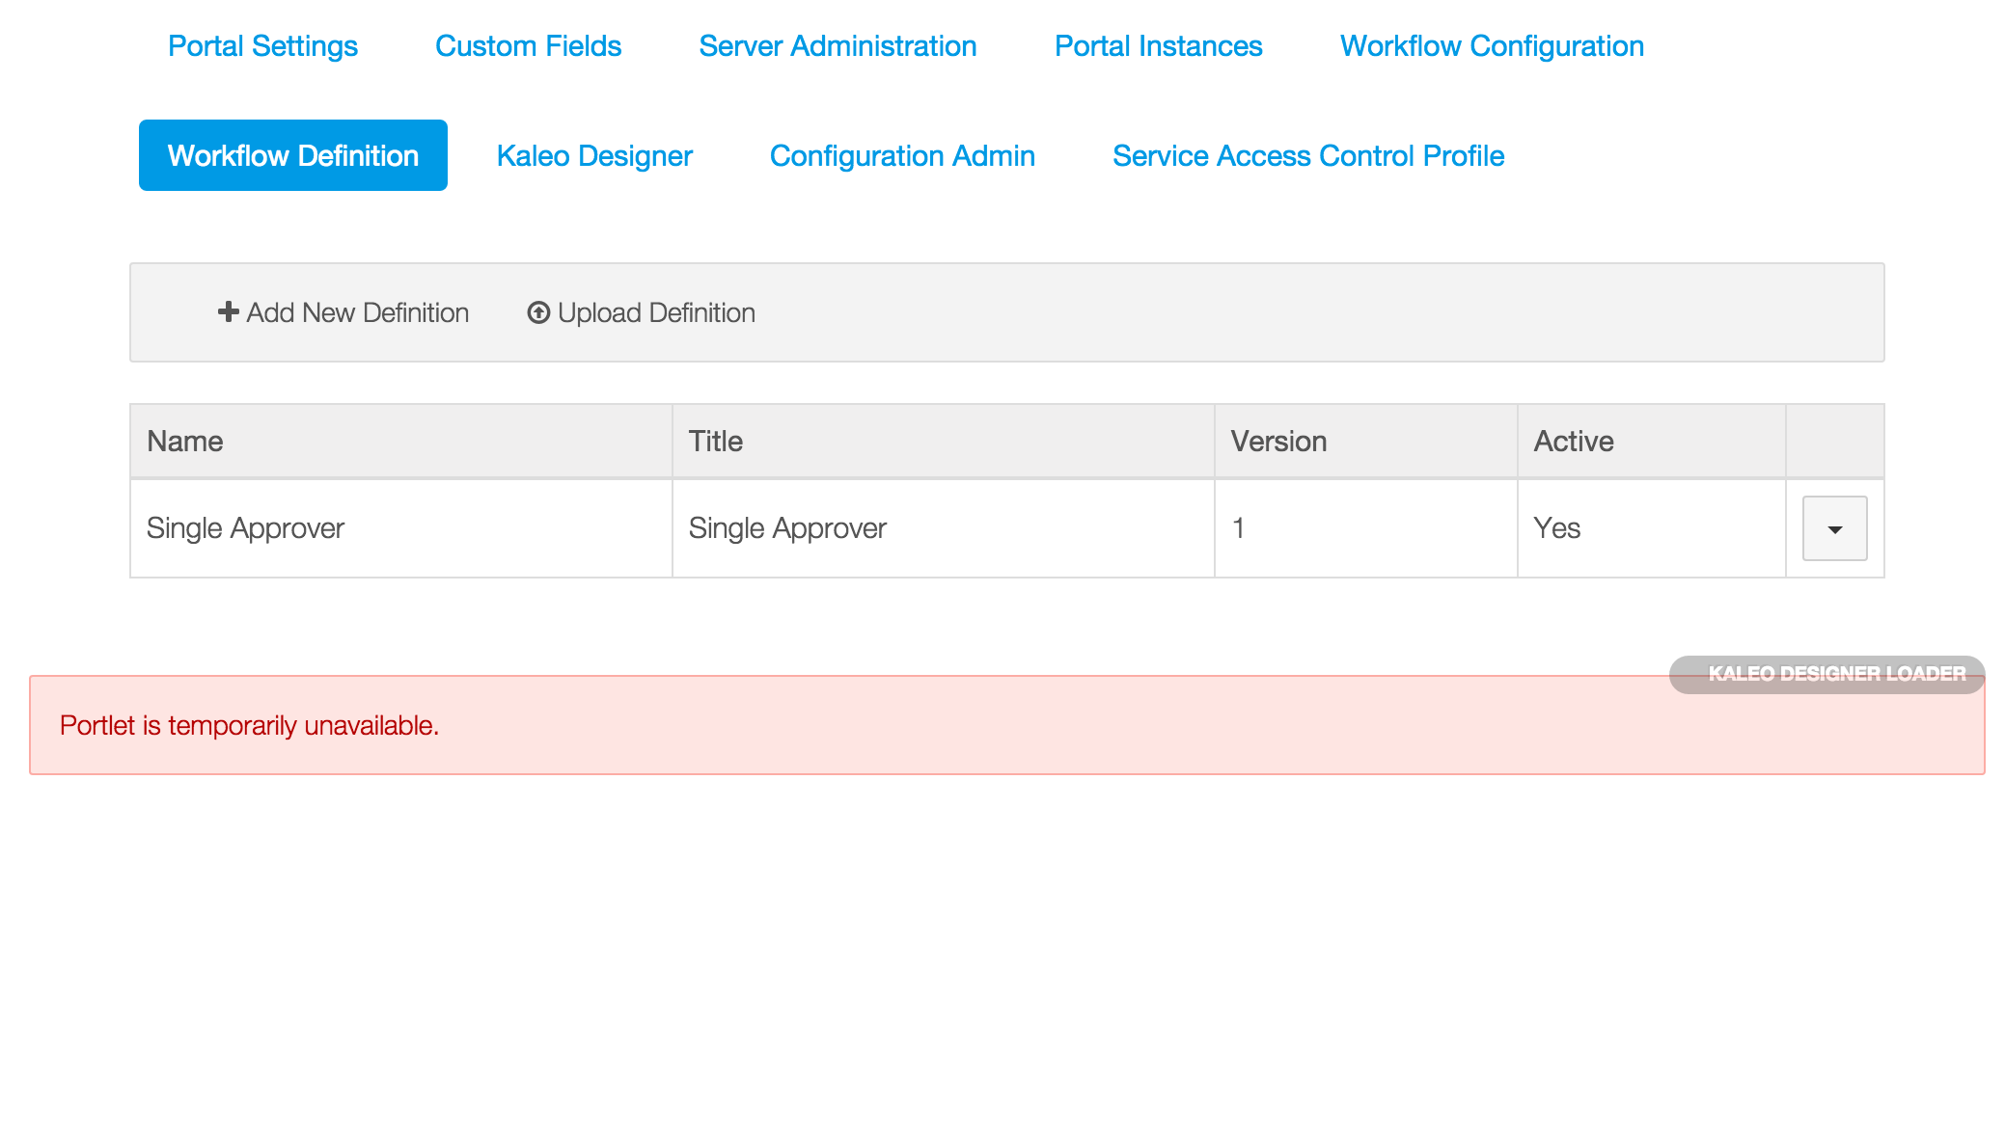Screen dimensions: 2005x1130
Task: Click the Active column header
Action: click(x=1651, y=441)
